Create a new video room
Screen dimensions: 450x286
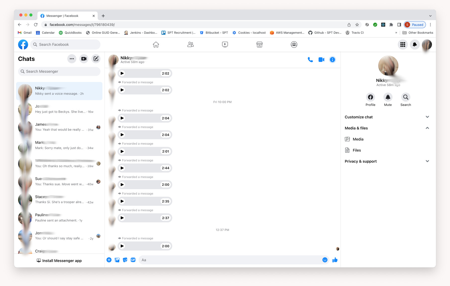[84, 59]
